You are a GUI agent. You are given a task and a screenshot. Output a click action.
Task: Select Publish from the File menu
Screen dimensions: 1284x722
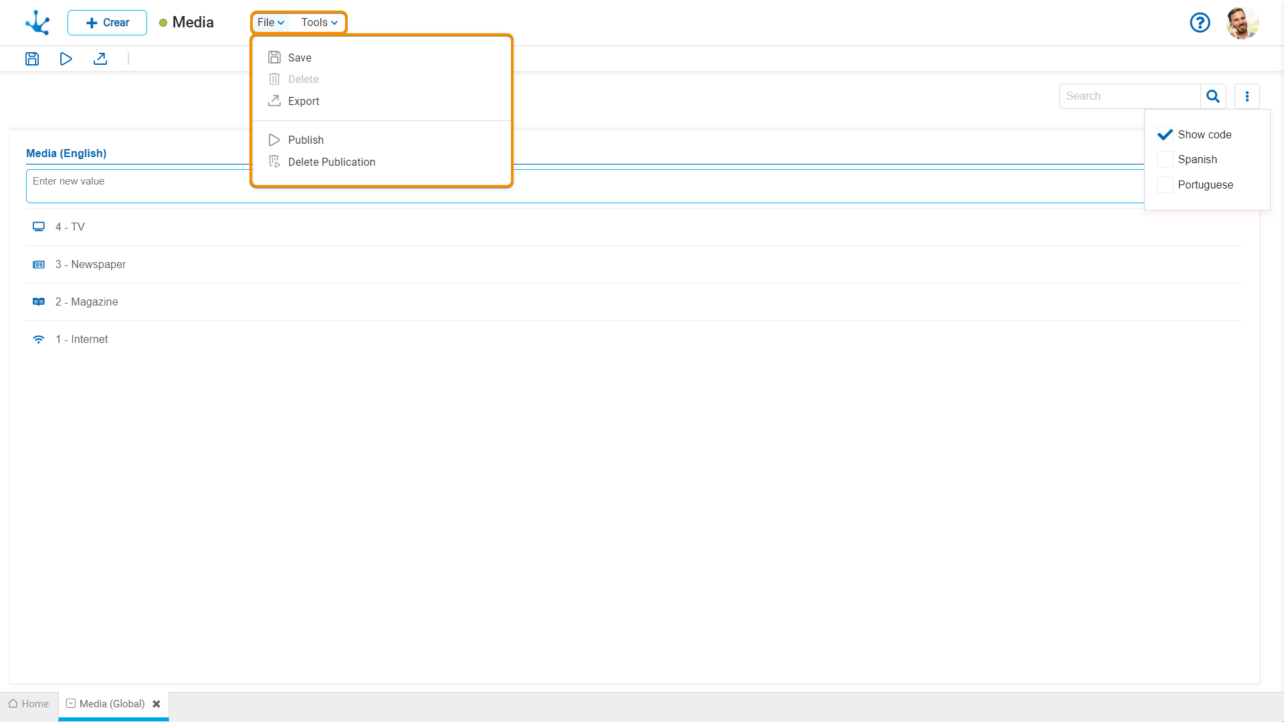306,140
